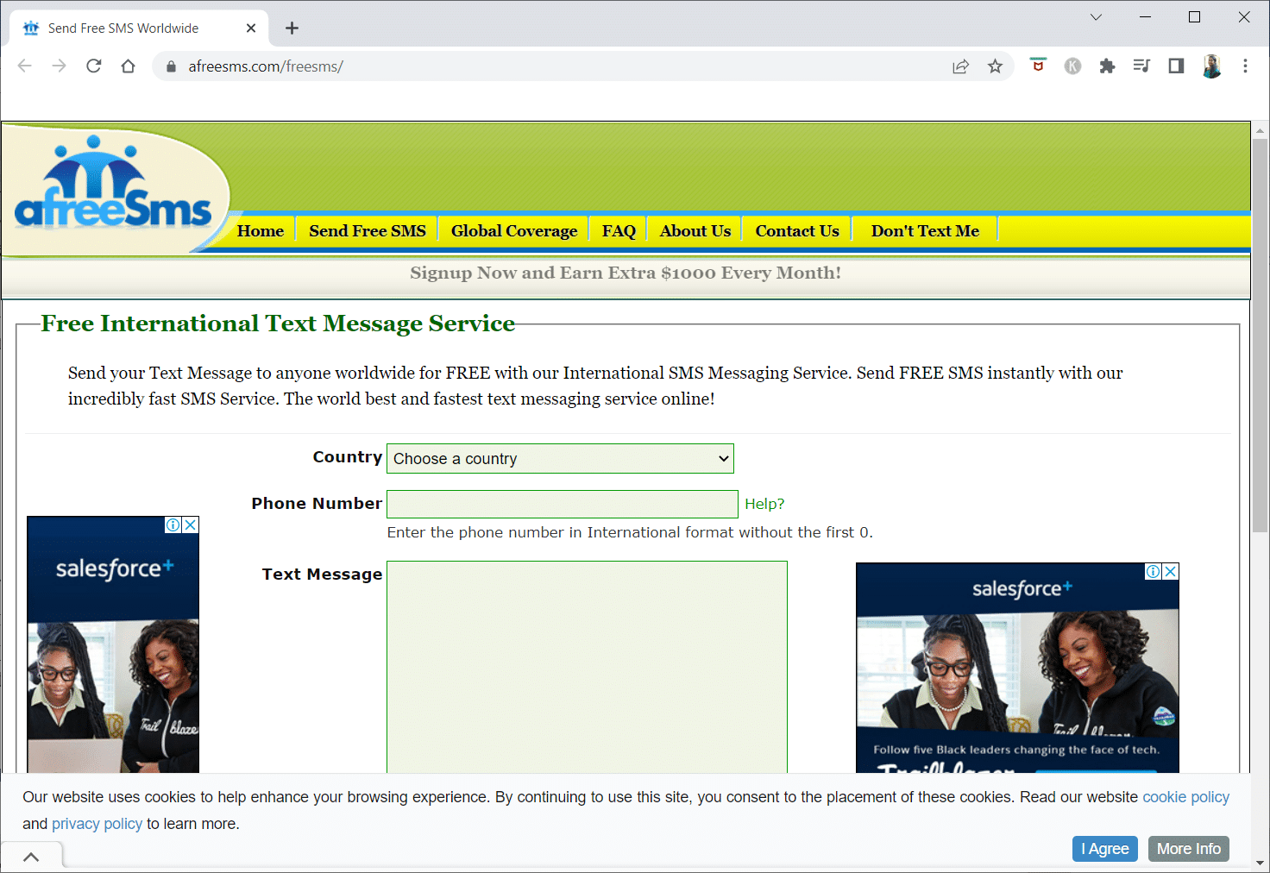
Task: Open the Global Coverage menu item
Action: [514, 230]
